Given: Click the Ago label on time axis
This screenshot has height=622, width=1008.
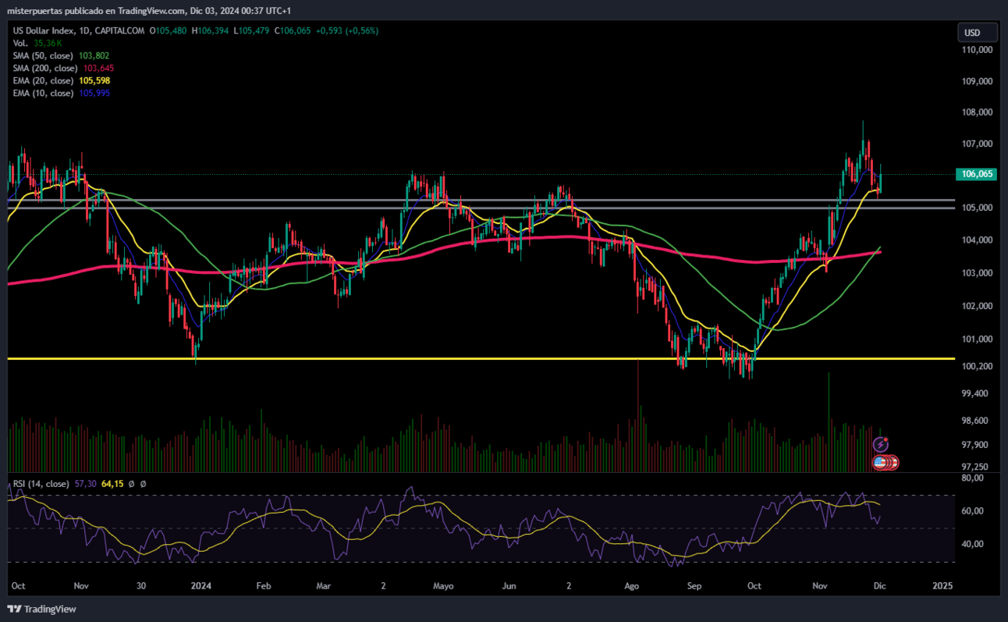Looking at the screenshot, I should click(633, 585).
